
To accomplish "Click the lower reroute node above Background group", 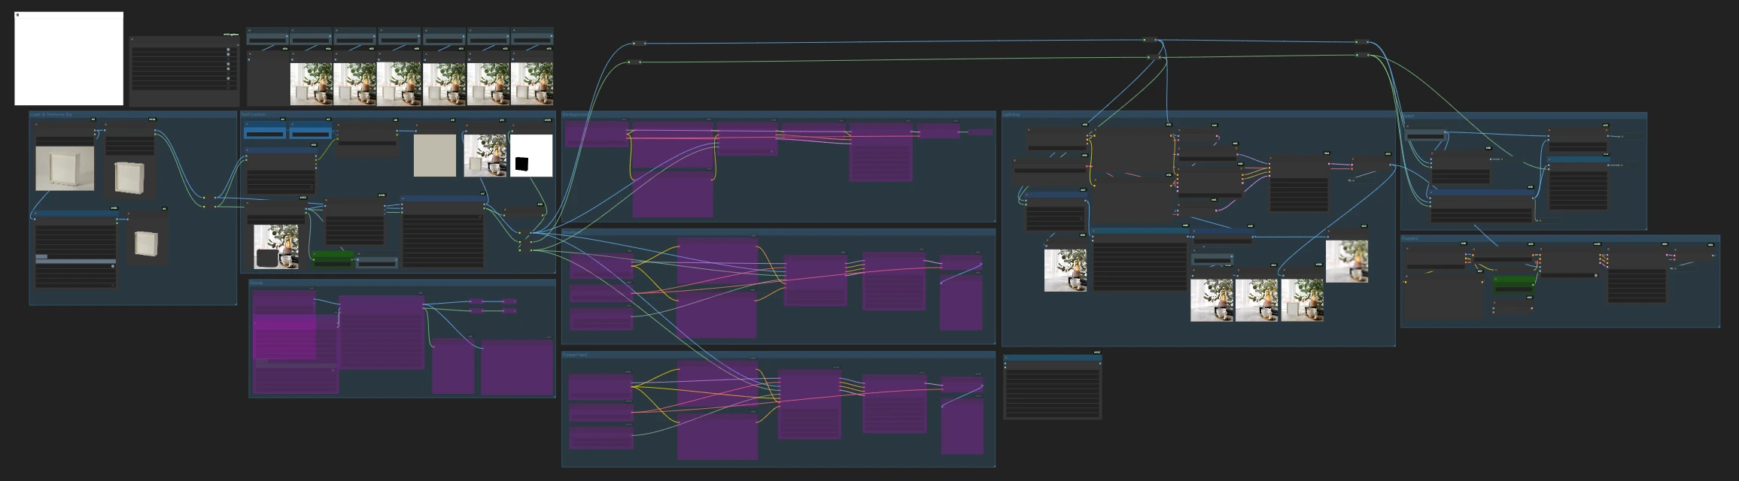I will tap(636, 62).
